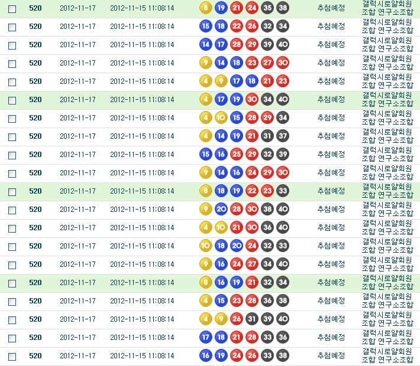
Task: Click yellow 8 ball in row ending 35, 38
Action: point(206,8)
